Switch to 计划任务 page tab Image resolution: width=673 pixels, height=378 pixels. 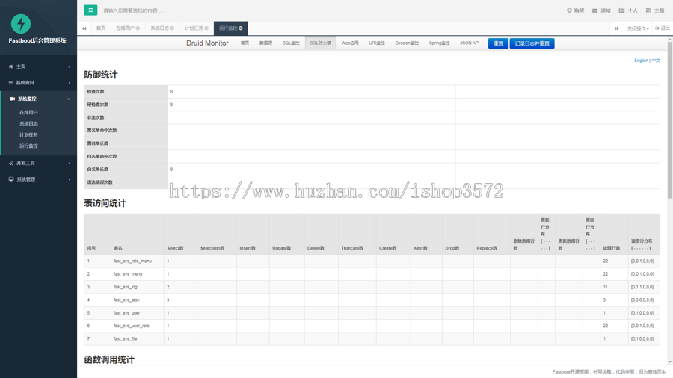[x=197, y=28]
